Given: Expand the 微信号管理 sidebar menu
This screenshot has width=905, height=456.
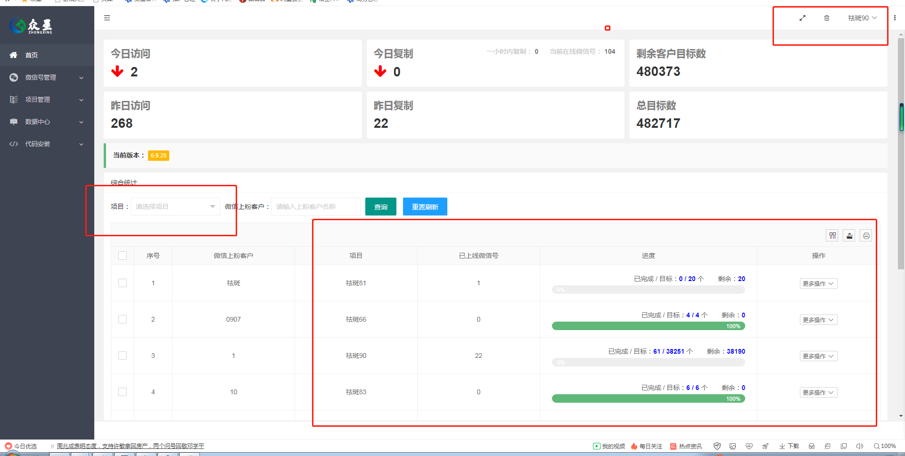Looking at the screenshot, I should coord(46,77).
